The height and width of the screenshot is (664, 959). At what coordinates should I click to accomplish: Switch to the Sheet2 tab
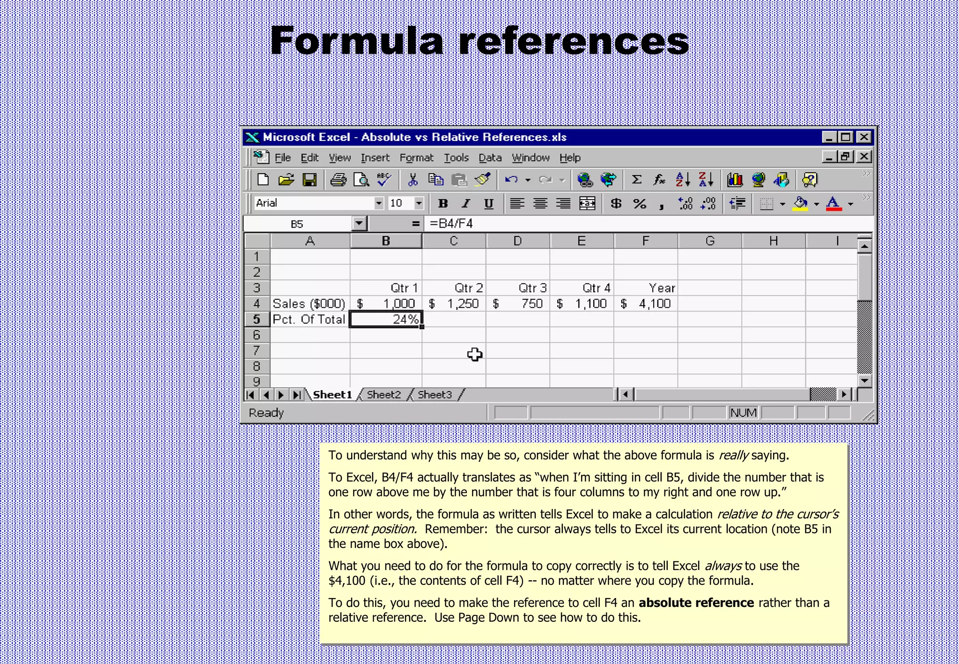[x=384, y=395]
